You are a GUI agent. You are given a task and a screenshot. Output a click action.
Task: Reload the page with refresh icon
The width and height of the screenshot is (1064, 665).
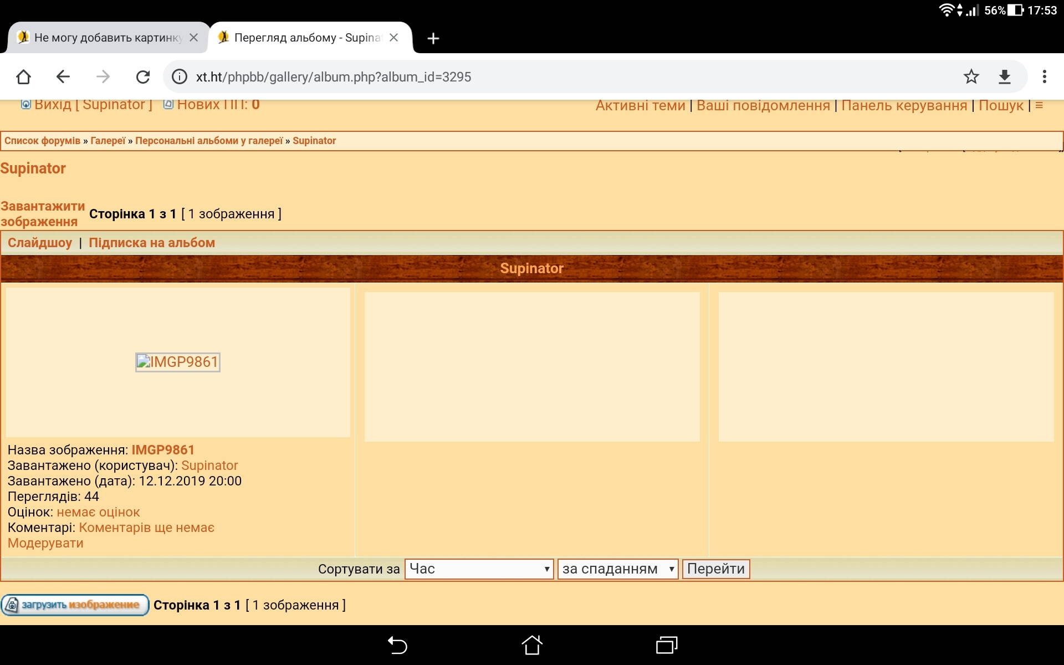[x=143, y=76]
